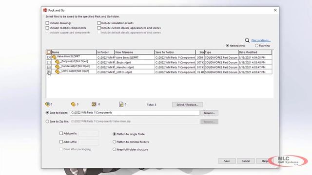Choose Flatten to single folder option
The image size is (312, 175).
point(114,134)
